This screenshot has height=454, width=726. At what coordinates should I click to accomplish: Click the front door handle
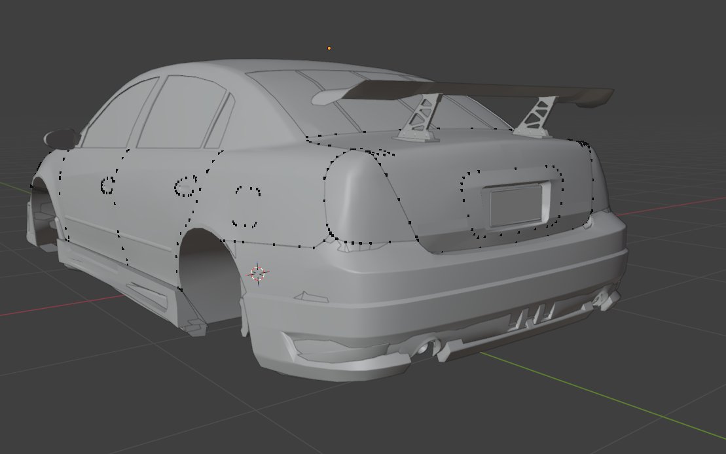click(x=109, y=185)
